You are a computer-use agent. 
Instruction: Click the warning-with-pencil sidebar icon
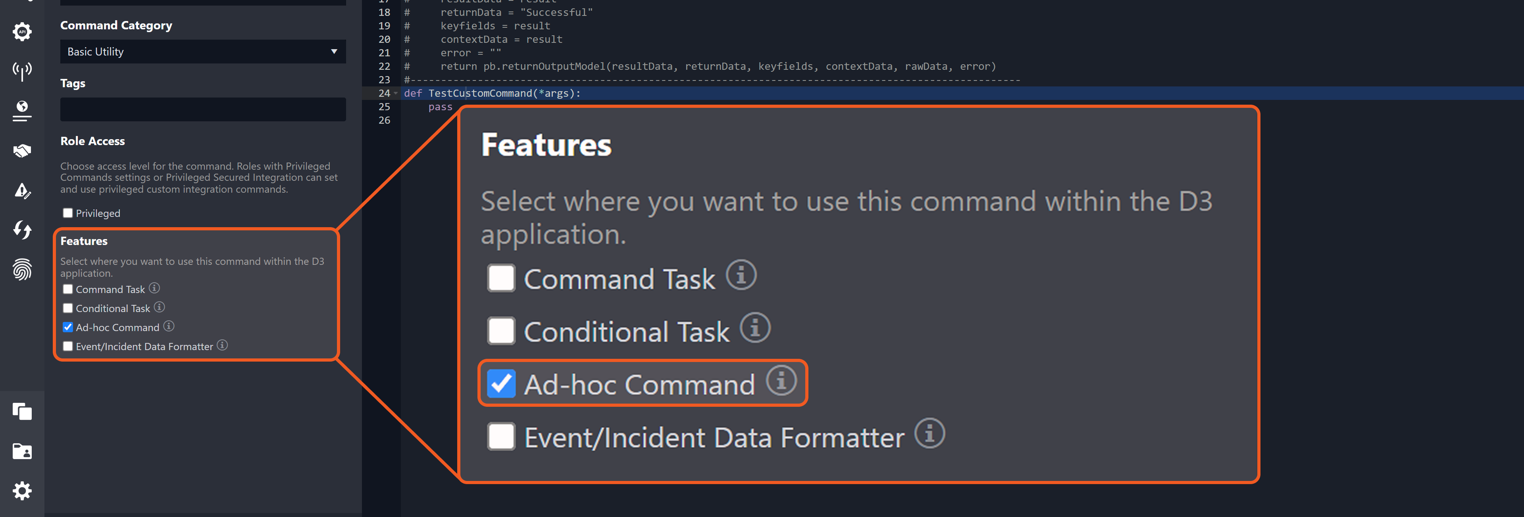click(22, 190)
